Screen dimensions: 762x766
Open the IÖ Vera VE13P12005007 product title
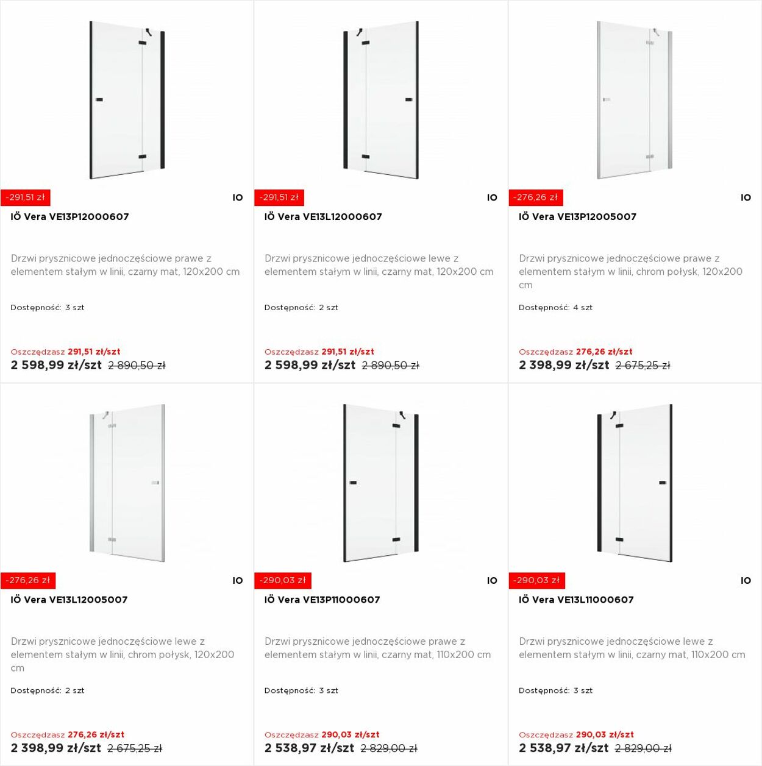click(577, 216)
